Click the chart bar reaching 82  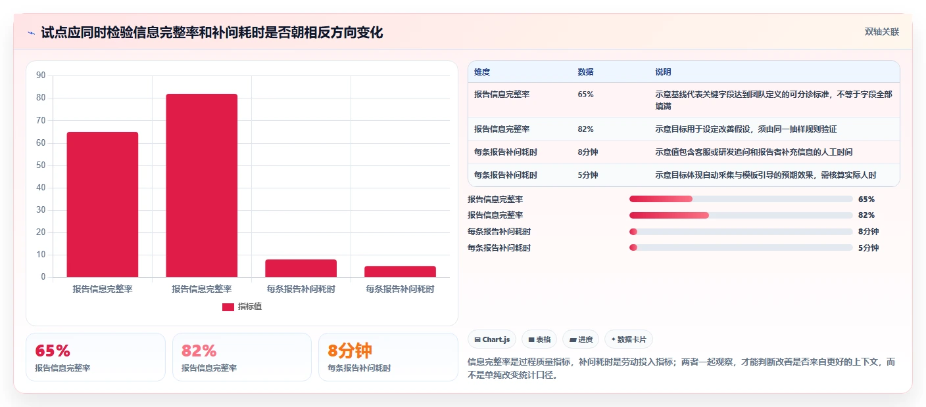pyautogui.click(x=202, y=186)
